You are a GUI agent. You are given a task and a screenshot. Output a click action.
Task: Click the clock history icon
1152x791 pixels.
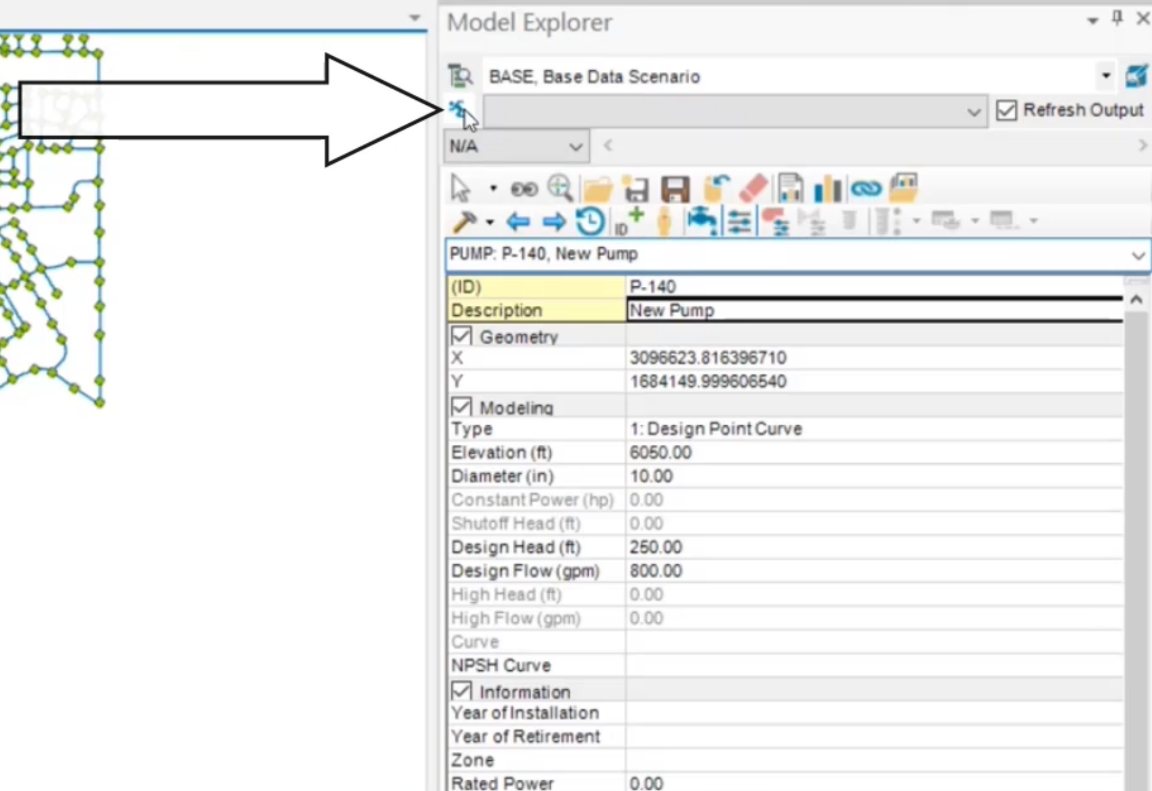pos(590,222)
